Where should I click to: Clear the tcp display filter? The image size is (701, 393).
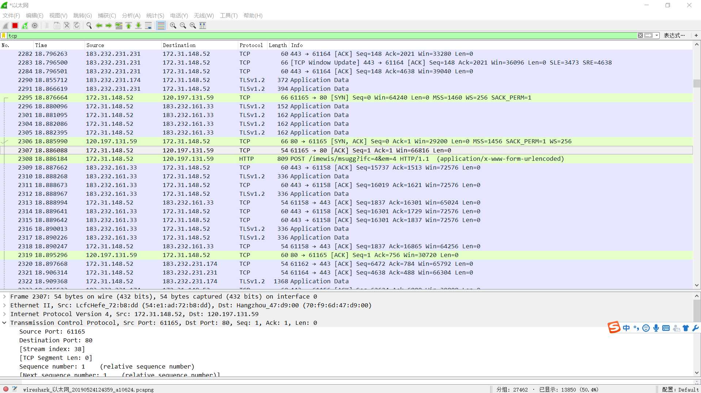coord(640,35)
